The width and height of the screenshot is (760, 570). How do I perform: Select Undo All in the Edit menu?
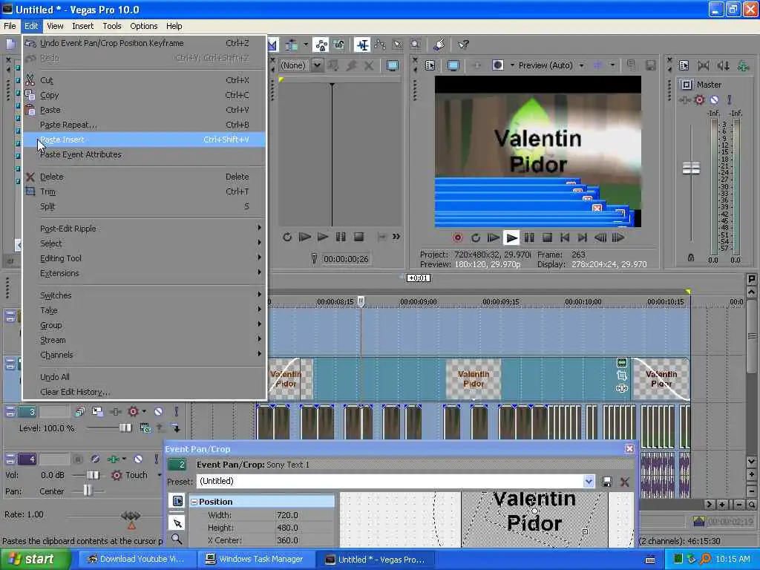coord(144,377)
